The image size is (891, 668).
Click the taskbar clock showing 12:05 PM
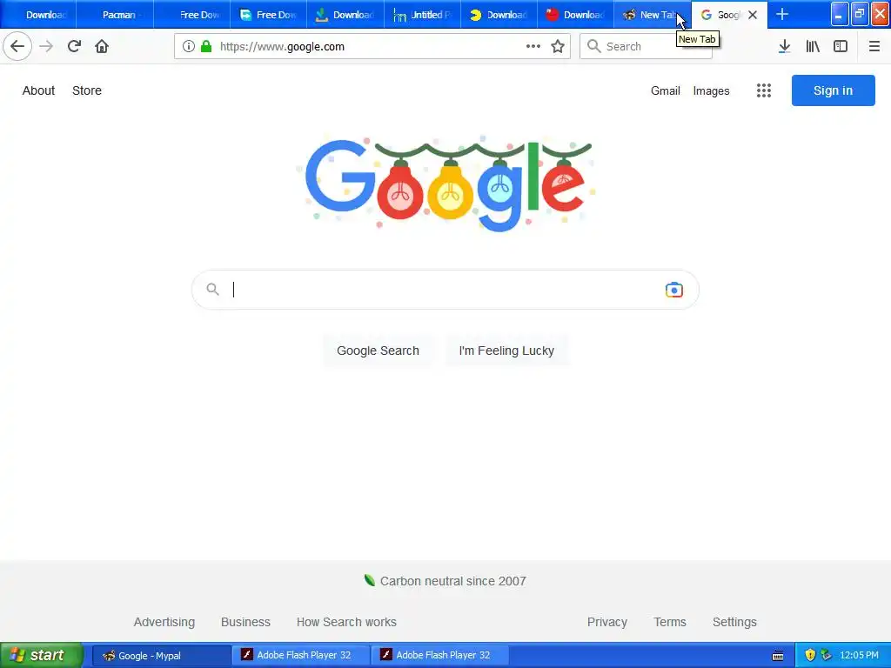tap(859, 656)
